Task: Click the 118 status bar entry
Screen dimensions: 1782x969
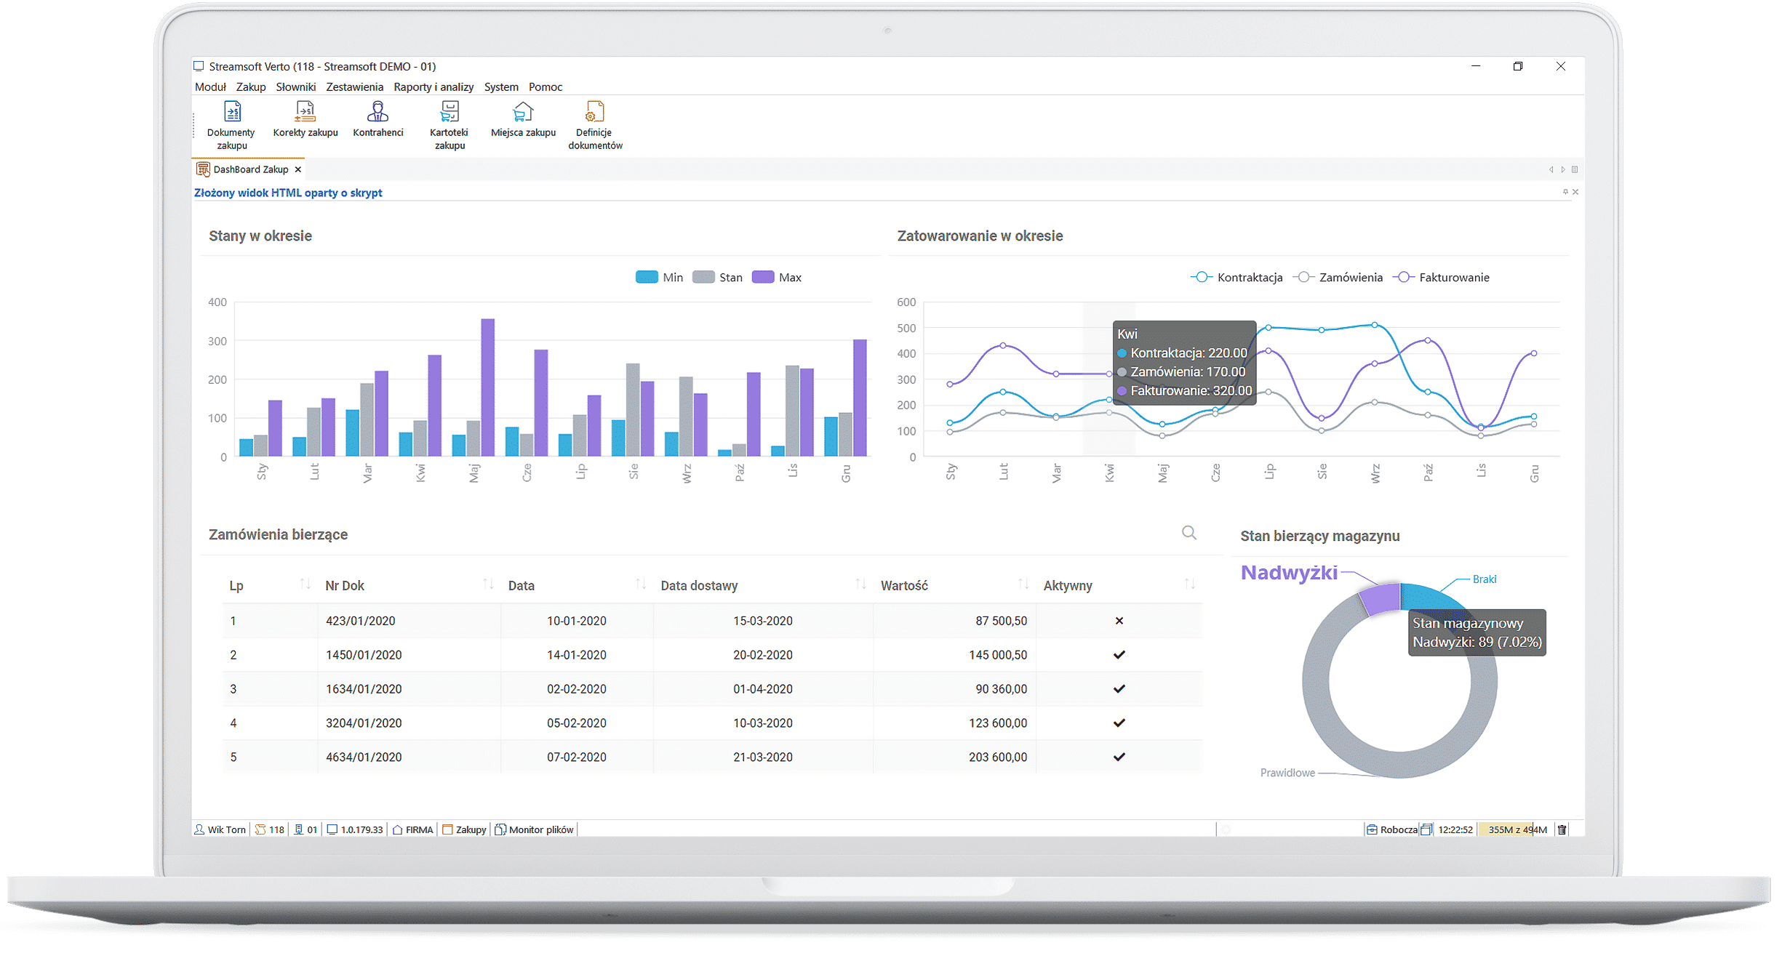Action: (270, 829)
